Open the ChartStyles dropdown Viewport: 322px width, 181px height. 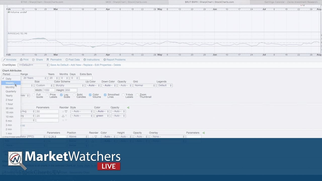click(33, 65)
